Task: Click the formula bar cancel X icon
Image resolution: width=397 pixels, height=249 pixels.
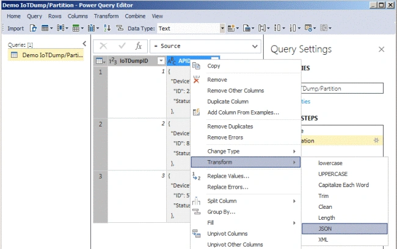Action: pos(103,46)
